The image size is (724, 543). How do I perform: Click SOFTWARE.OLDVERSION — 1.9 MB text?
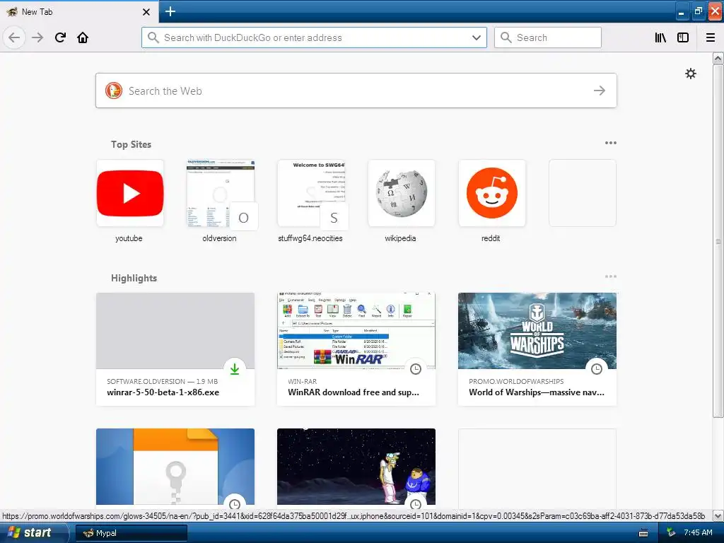click(162, 381)
